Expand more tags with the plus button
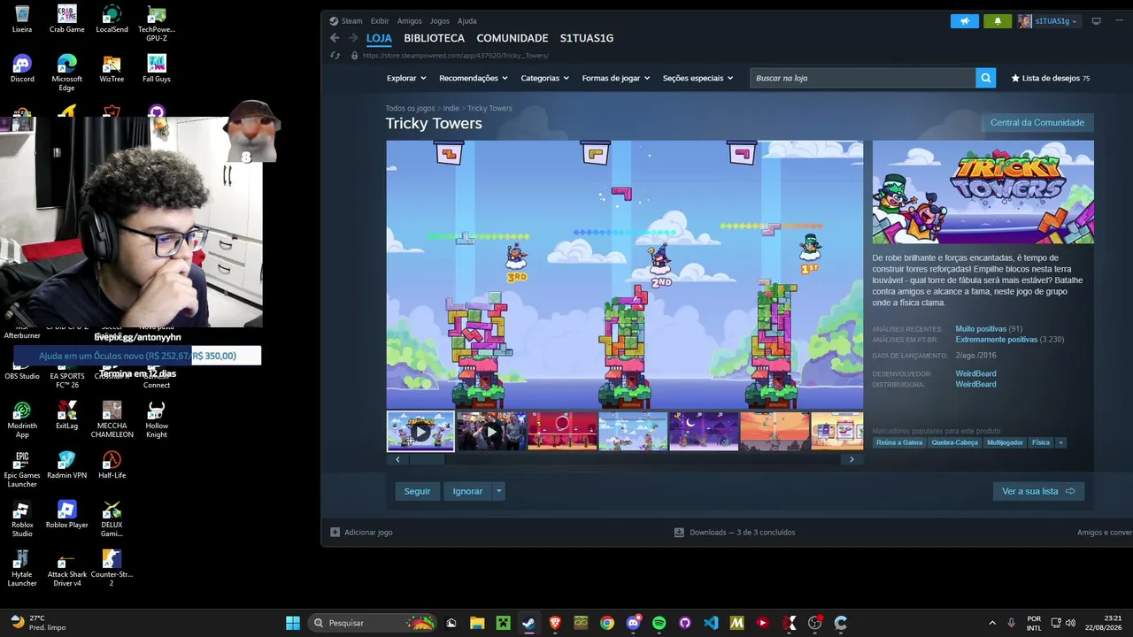Screen dimensions: 1133x637 1060,442
